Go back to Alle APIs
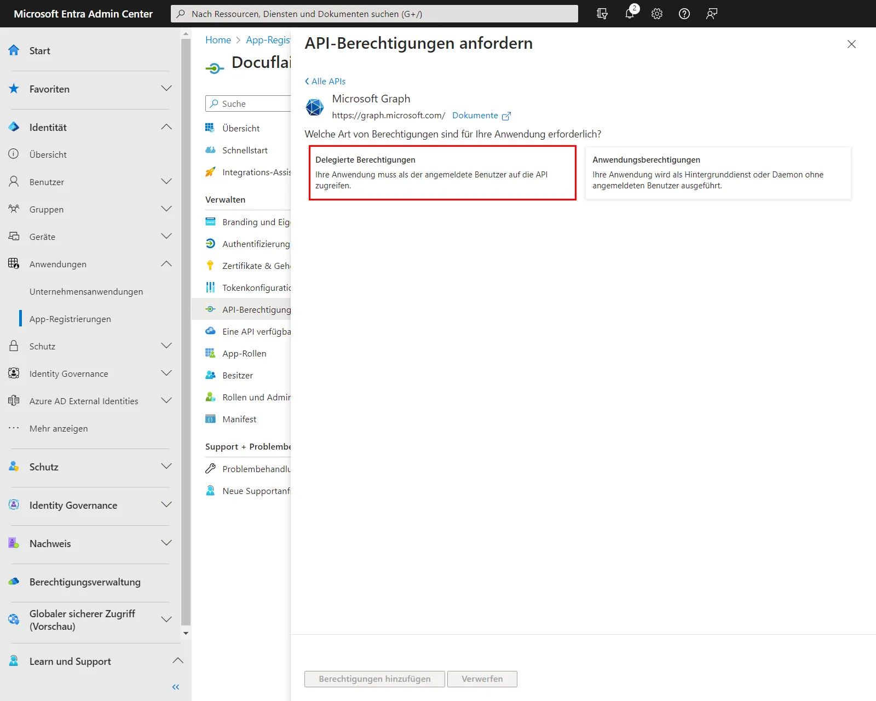The height and width of the screenshot is (701, 876). [325, 81]
